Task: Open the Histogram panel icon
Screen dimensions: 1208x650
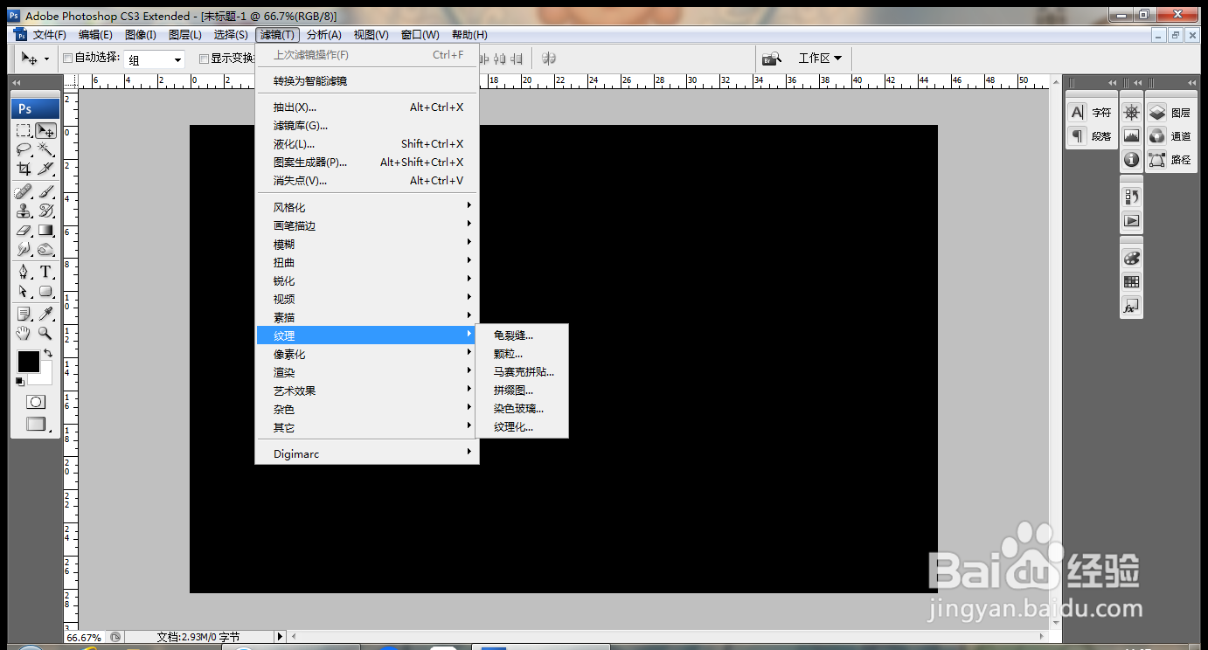Action: (1132, 136)
